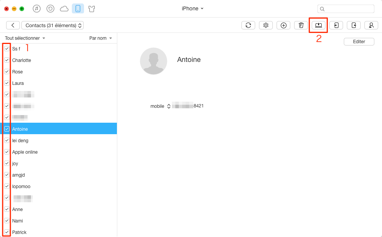This screenshot has width=382, height=237.
Task: Click the magnifier search icon
Action: click(x=322, y=9)
